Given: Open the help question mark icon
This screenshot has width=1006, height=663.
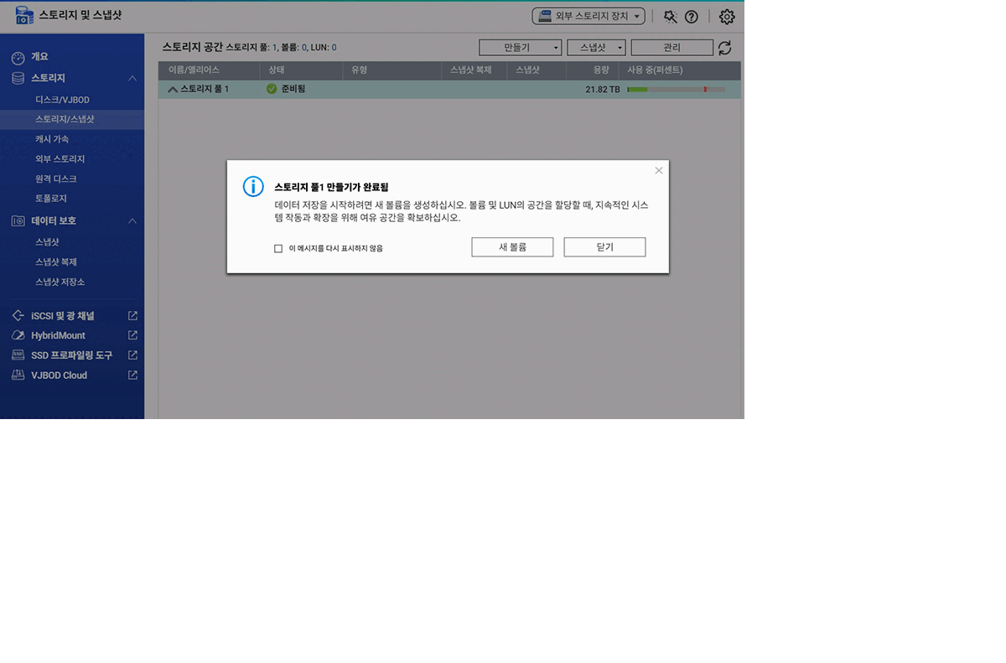Looking at the screenshot, I should click(x=692, y=17).
